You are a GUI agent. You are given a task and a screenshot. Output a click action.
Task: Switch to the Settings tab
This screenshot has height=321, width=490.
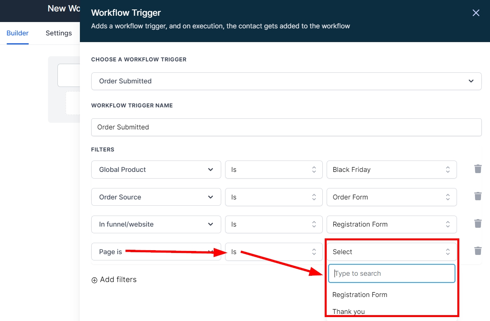pyautogui.click(x=59, y=33)
